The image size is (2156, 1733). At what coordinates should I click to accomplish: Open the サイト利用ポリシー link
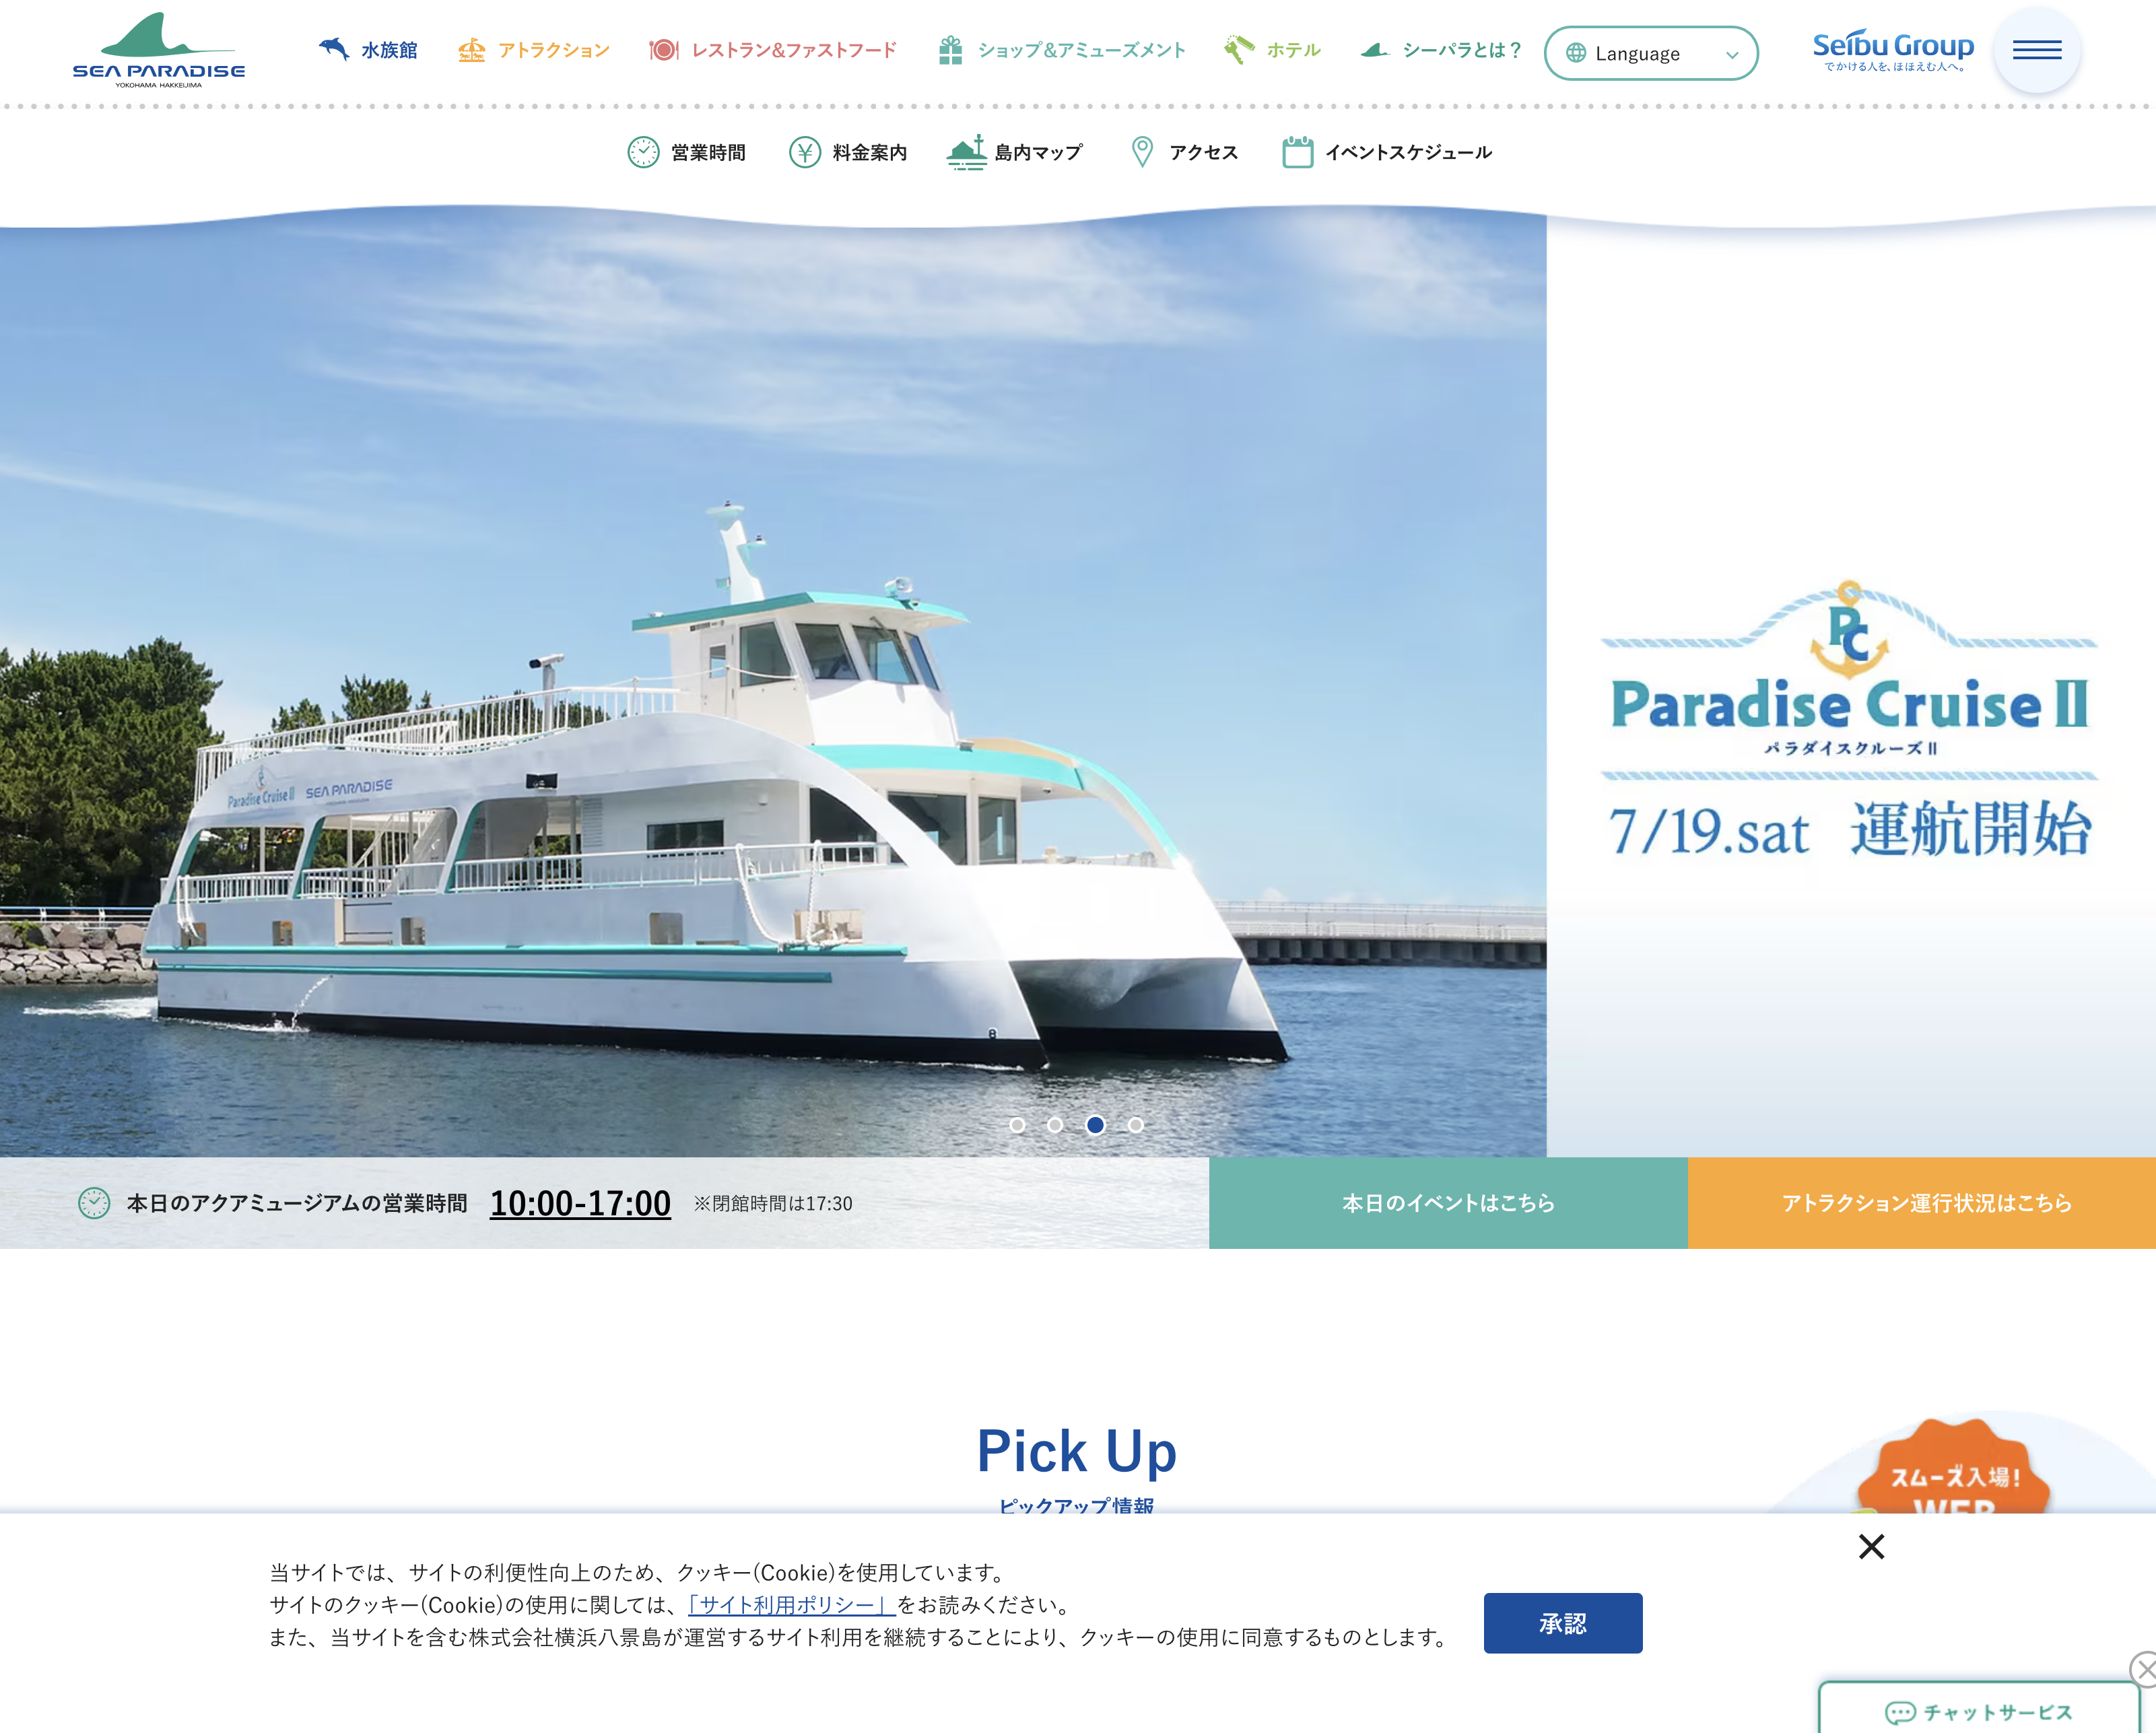click(791, 1605)
